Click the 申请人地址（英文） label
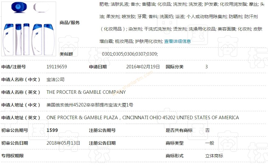This screenshot has width=268, height=165. [21, 117]
